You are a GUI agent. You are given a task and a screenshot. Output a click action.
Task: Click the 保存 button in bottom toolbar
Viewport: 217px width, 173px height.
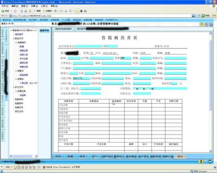(x=82, y=157)
